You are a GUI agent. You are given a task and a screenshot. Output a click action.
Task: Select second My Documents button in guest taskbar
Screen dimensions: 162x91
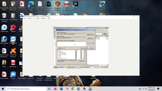click(x=87, y=67)
